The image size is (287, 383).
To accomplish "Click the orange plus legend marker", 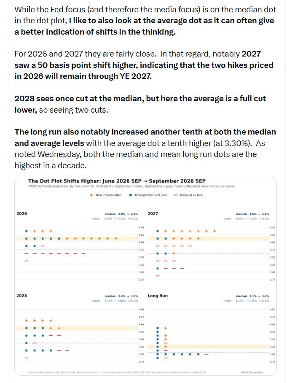I will point(91,195).
